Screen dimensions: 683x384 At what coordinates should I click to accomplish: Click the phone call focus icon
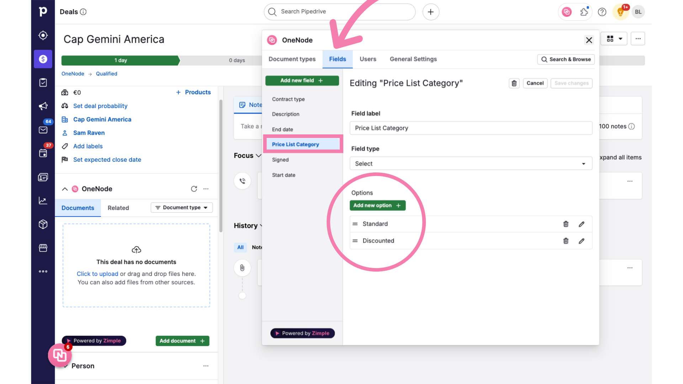point(242,181)
